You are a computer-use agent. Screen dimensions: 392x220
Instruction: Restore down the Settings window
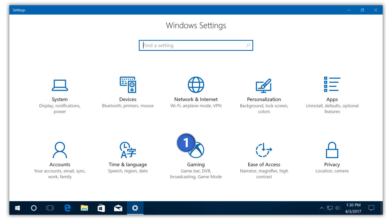point(362,10)
